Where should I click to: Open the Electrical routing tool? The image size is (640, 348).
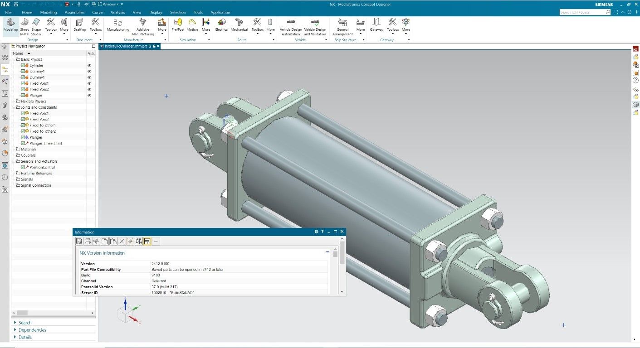(x=222, y=26)
